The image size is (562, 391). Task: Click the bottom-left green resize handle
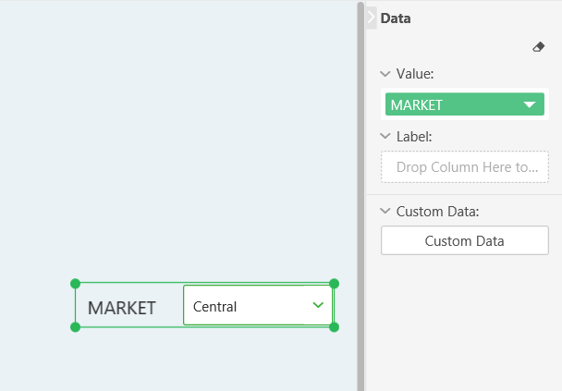[76, 326]
